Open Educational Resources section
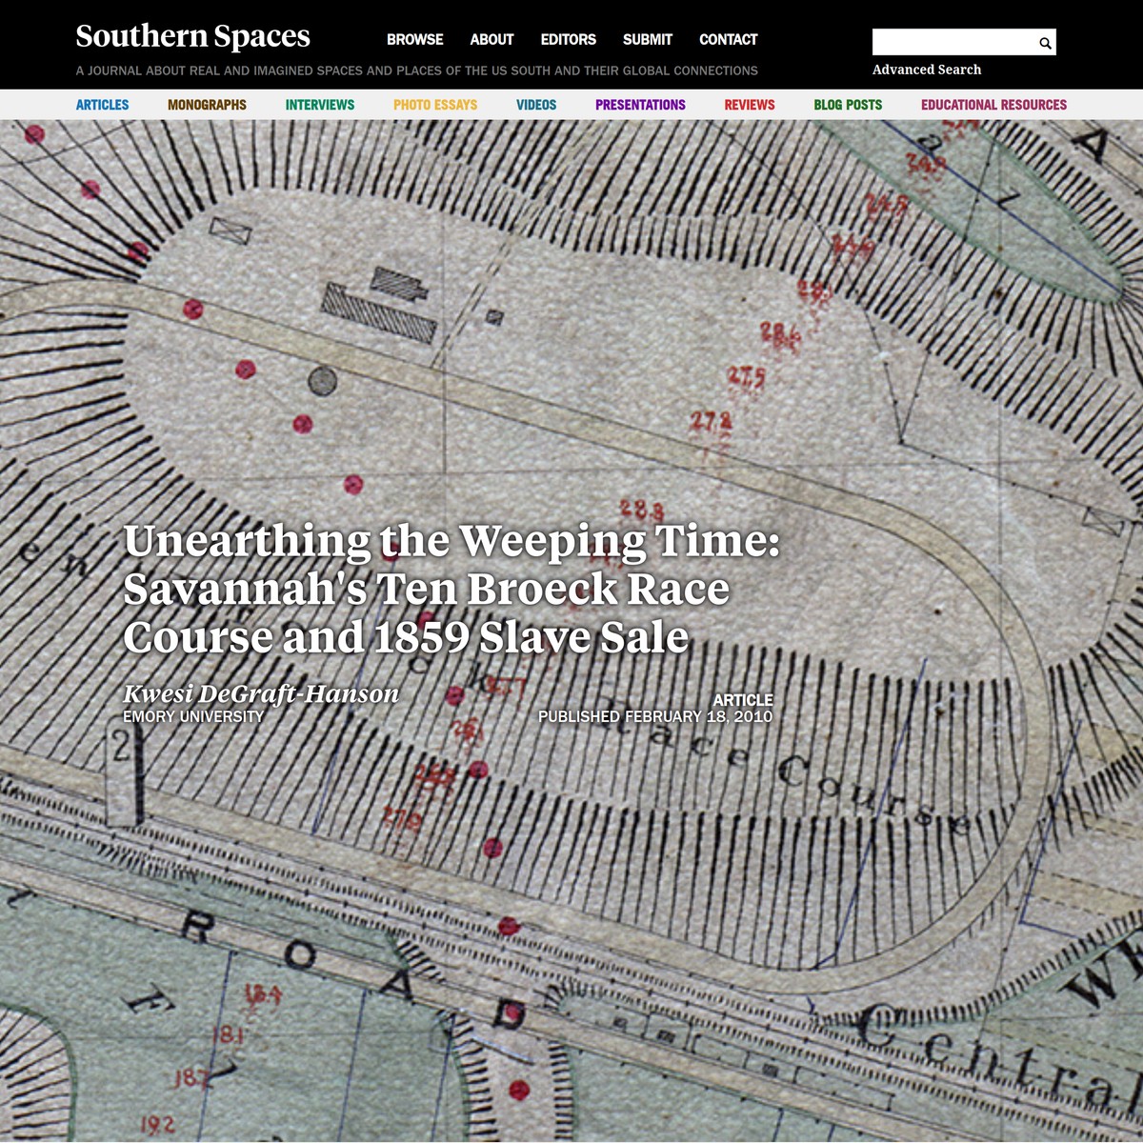Viewport: 1143px width, 1143px height. point(993,105)
